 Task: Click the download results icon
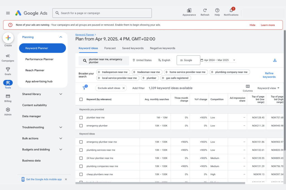[x=275, y=60]
